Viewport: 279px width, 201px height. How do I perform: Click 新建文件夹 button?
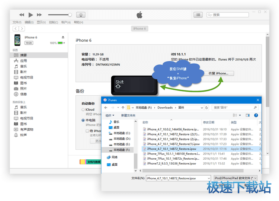pos(128,115)
